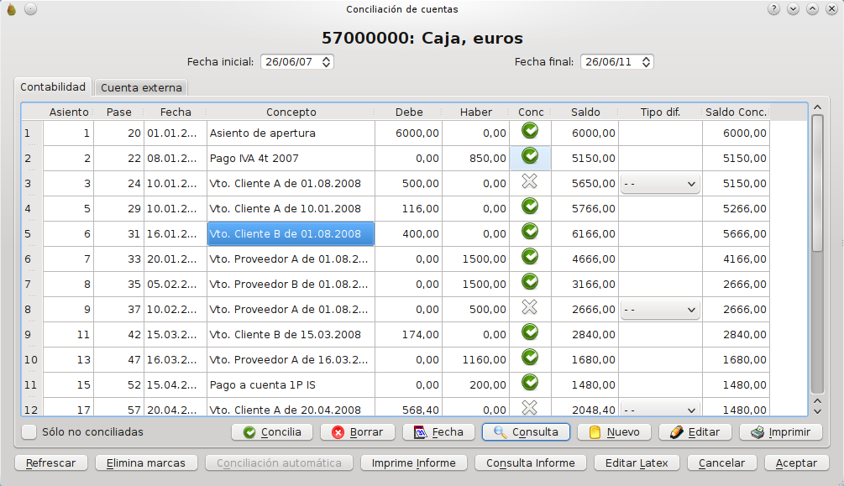Open Tipo dif. dropdown on row 8

tap(660, 310)
